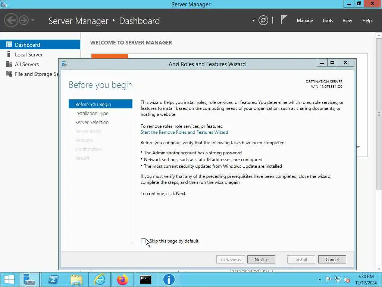382x287 pixels.
Task: Open Internet Explorer from the taskbar
Action: pyautogui.click(x=100, y=280)
